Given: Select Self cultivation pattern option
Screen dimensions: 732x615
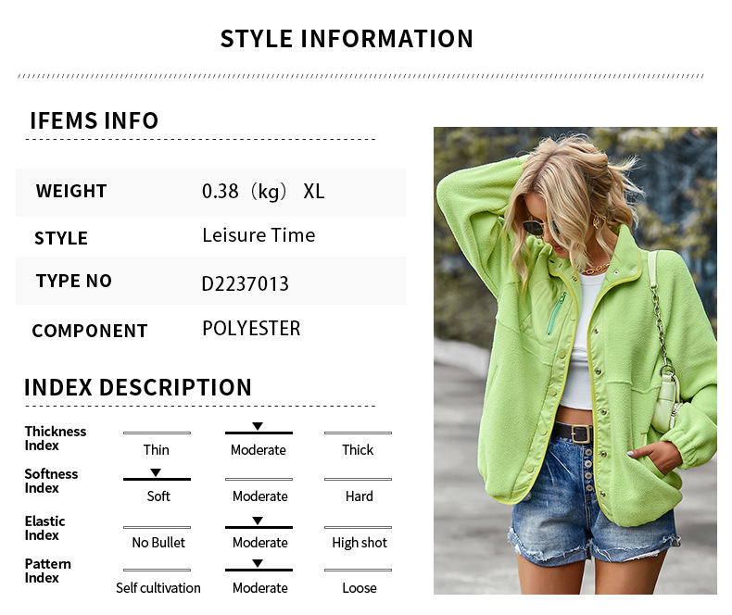Looking at the screenshot, I should coord(158,588).
